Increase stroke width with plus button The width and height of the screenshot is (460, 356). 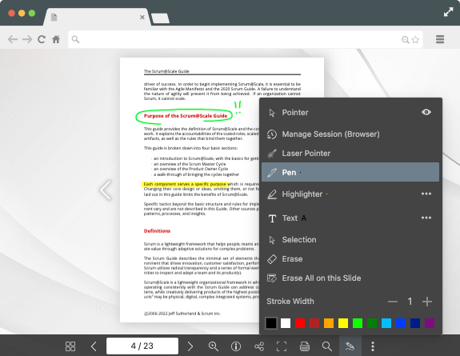click(x=427, y=302)
